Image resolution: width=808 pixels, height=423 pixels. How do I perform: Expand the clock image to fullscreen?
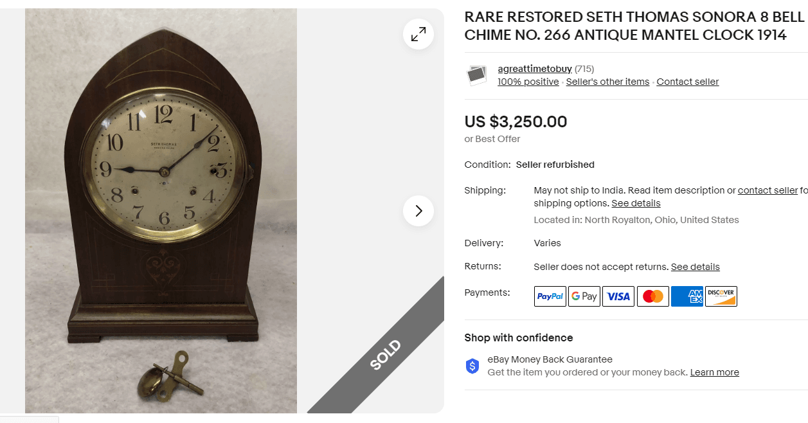click(x=418, y=34)
